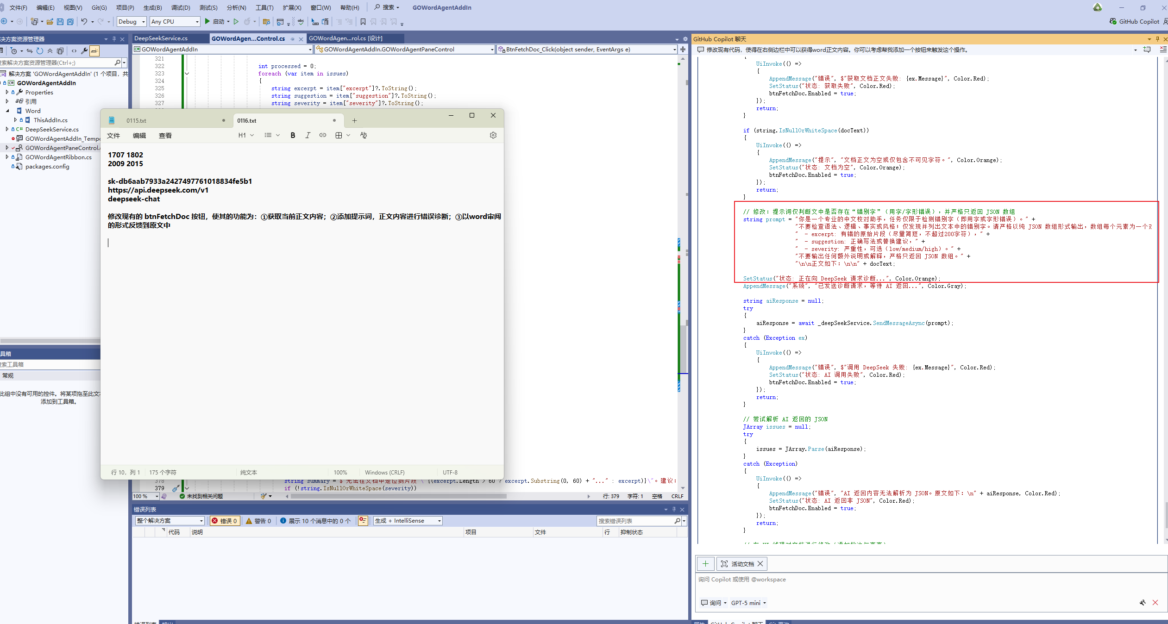Viewport: 1168px width, 624px height.
Task: Expand the Properties node in Solution Explorer
Action: (7, 92)
